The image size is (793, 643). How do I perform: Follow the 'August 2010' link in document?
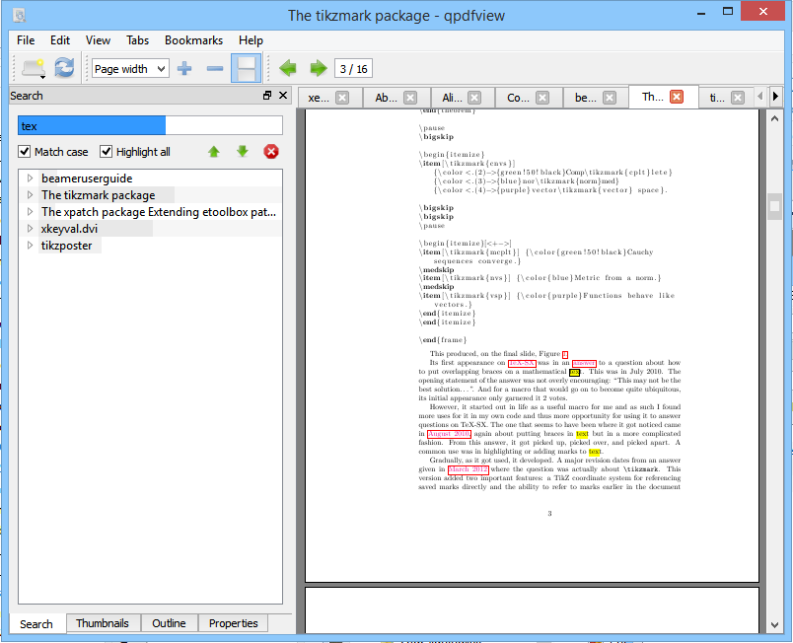[x=448, y=433]
